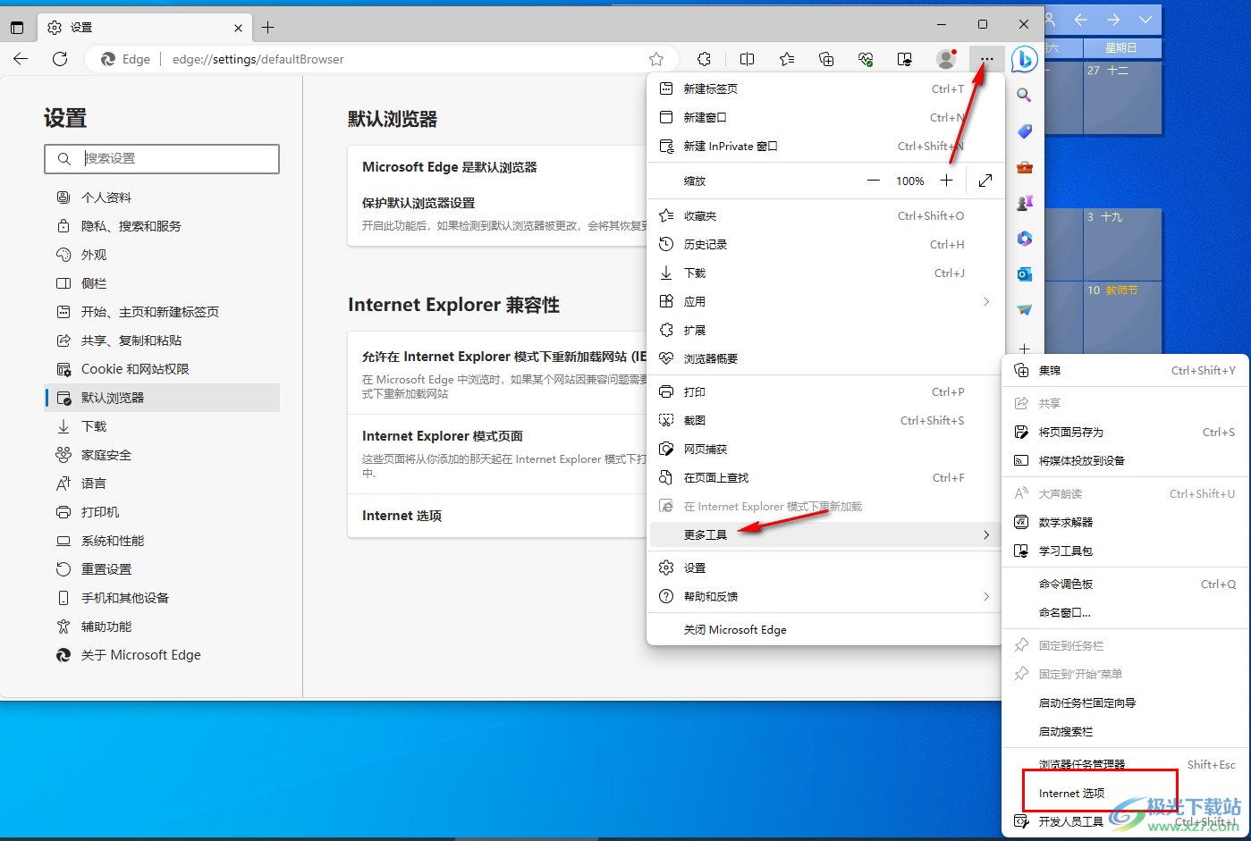Choose 在页面上查找 in the menu
This screenshot has width=1251, height=841.
pyautogui.click(x=824, y=477)
